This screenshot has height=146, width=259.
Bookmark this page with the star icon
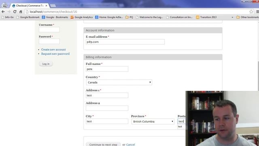[251, 12]
